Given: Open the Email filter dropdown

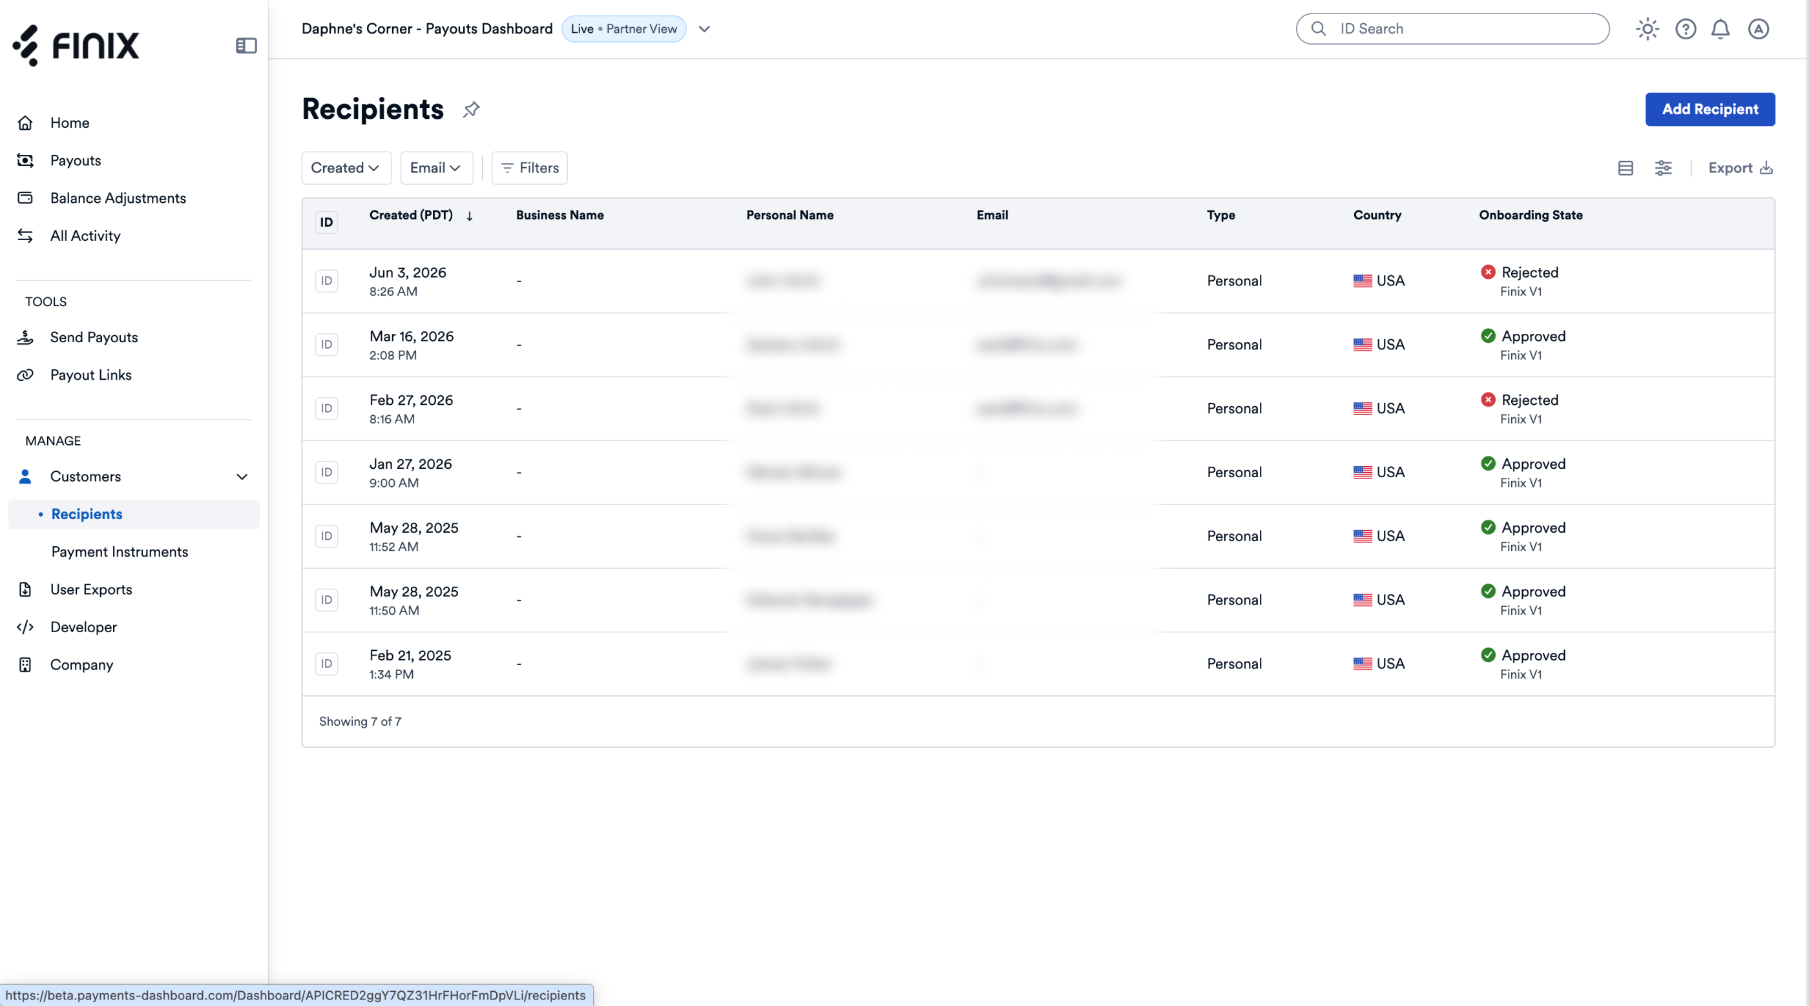Looking at the screenshot, I should [436, 168].
